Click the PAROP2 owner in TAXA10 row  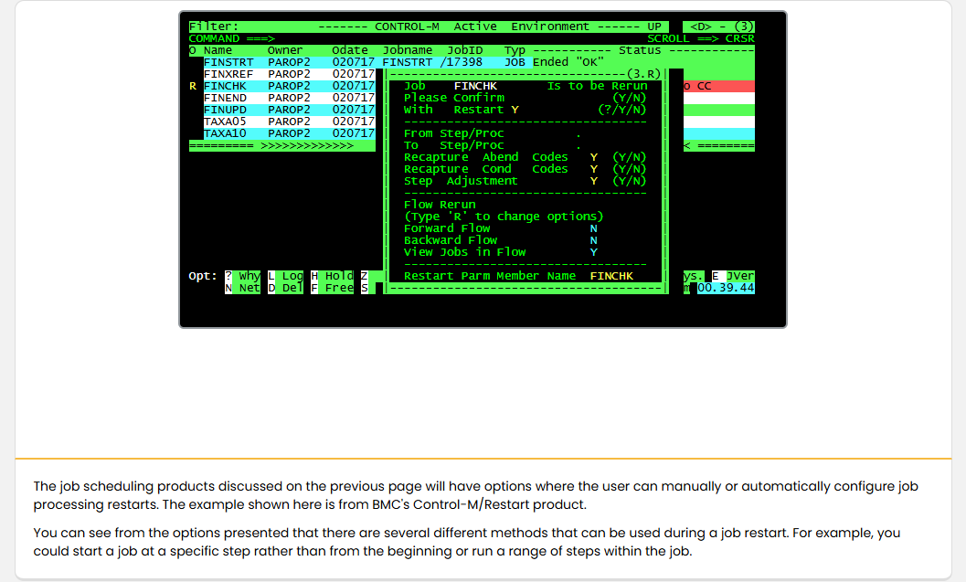click(289, 133)
